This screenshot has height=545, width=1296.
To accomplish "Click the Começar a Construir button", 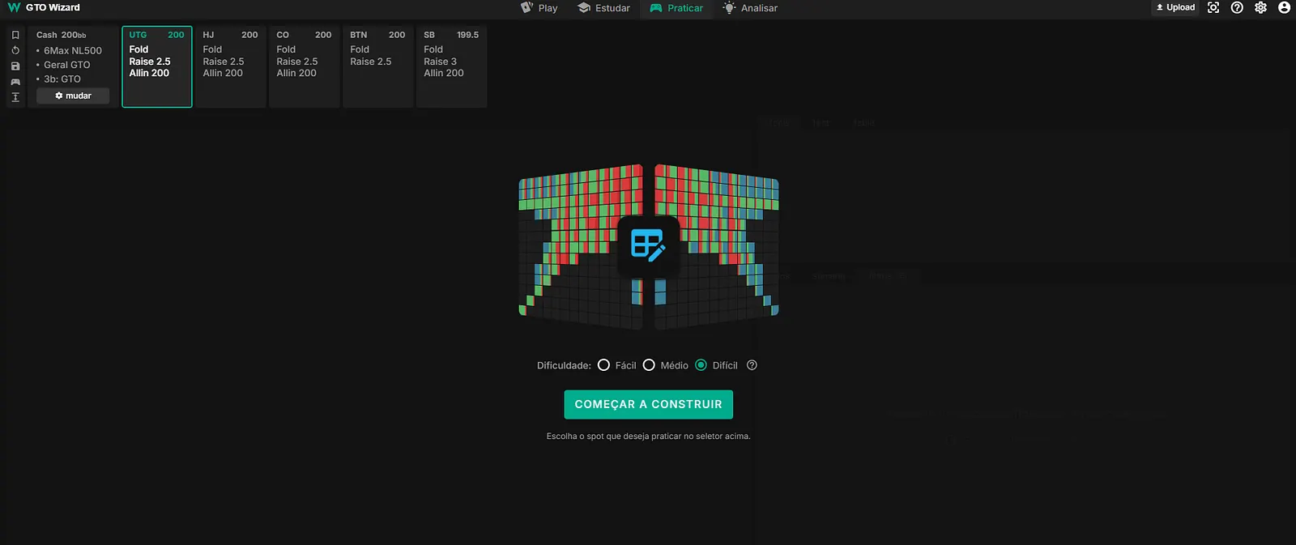I will click(648, 404).
